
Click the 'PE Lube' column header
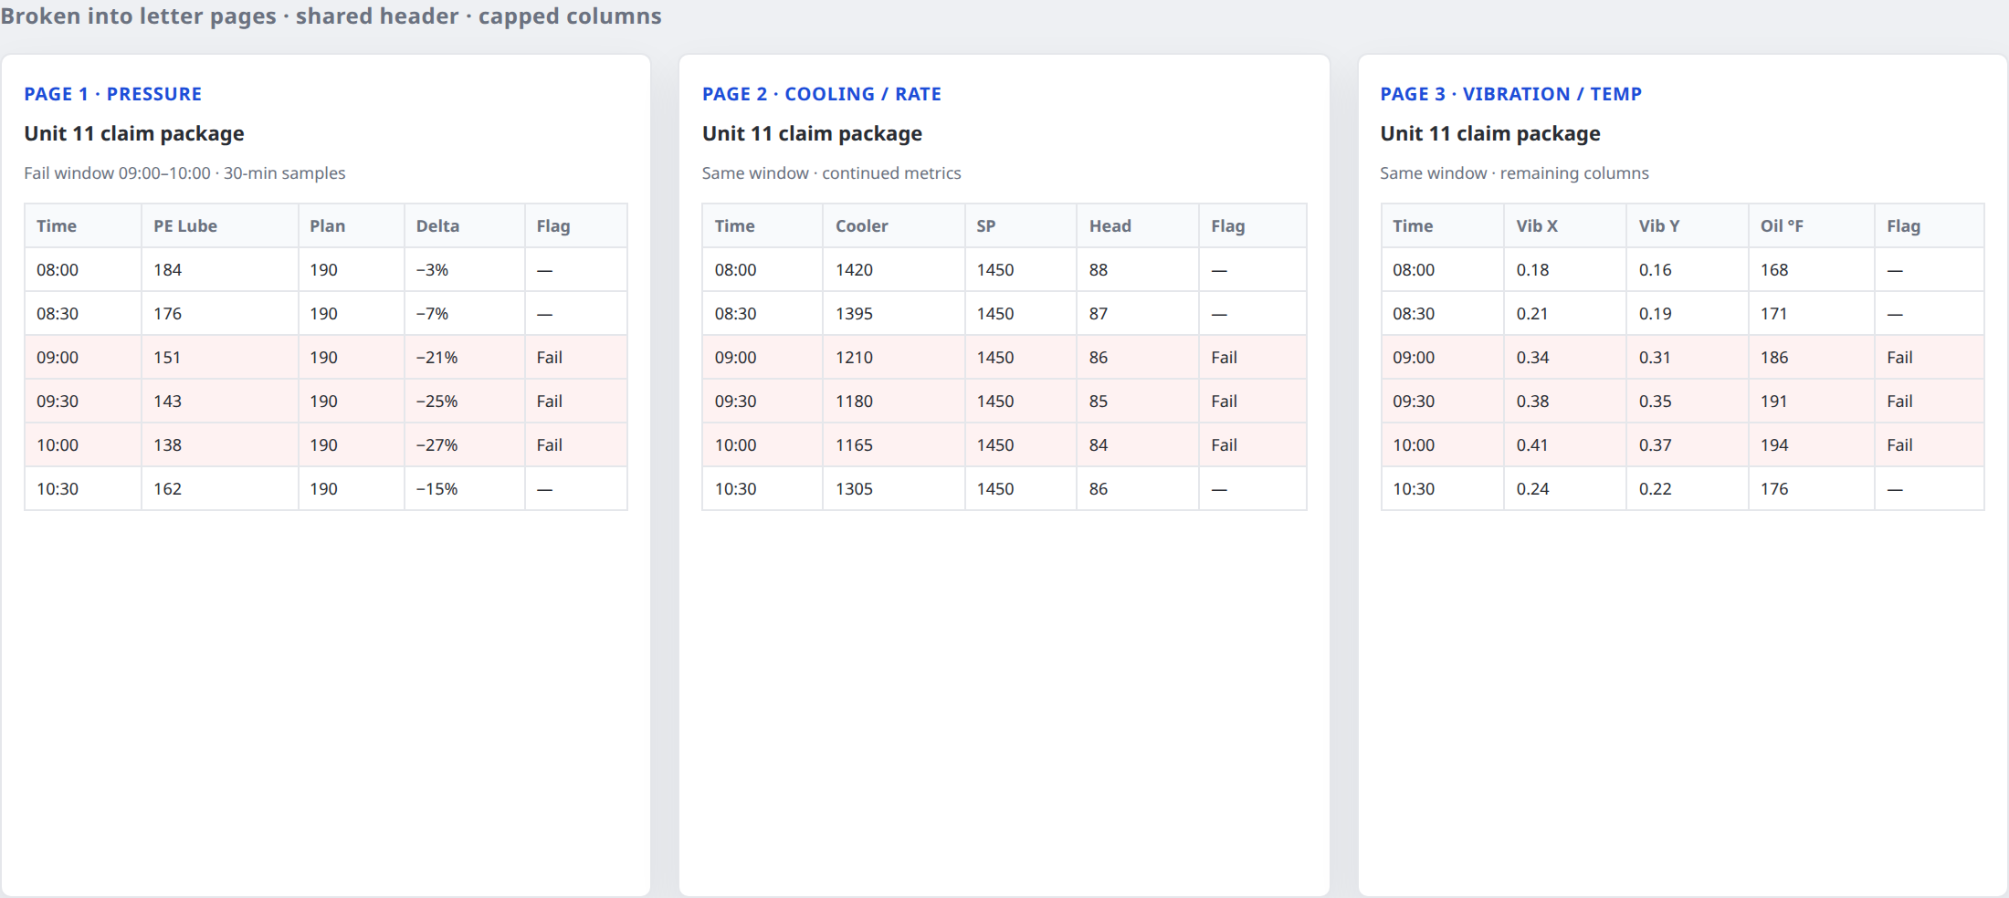[x=220, y=226]
